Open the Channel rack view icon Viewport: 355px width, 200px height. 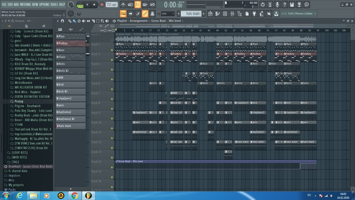225,14
